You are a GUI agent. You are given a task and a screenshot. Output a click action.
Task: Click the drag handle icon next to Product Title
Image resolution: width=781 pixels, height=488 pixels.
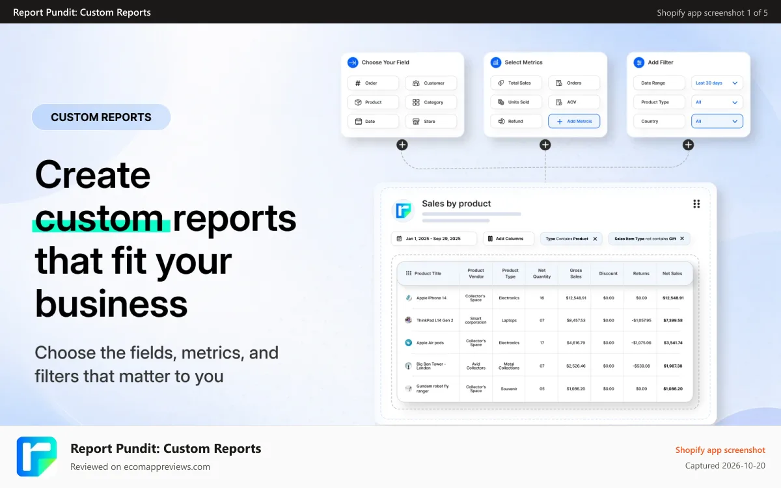tap(409, 273)
